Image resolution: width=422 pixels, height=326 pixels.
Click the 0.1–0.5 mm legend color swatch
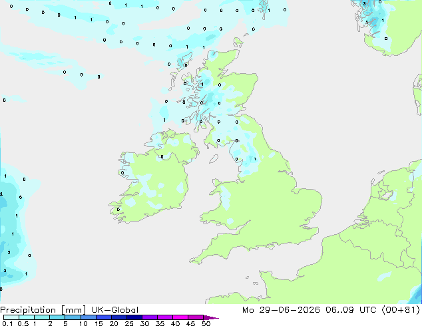tap(11, 317)
